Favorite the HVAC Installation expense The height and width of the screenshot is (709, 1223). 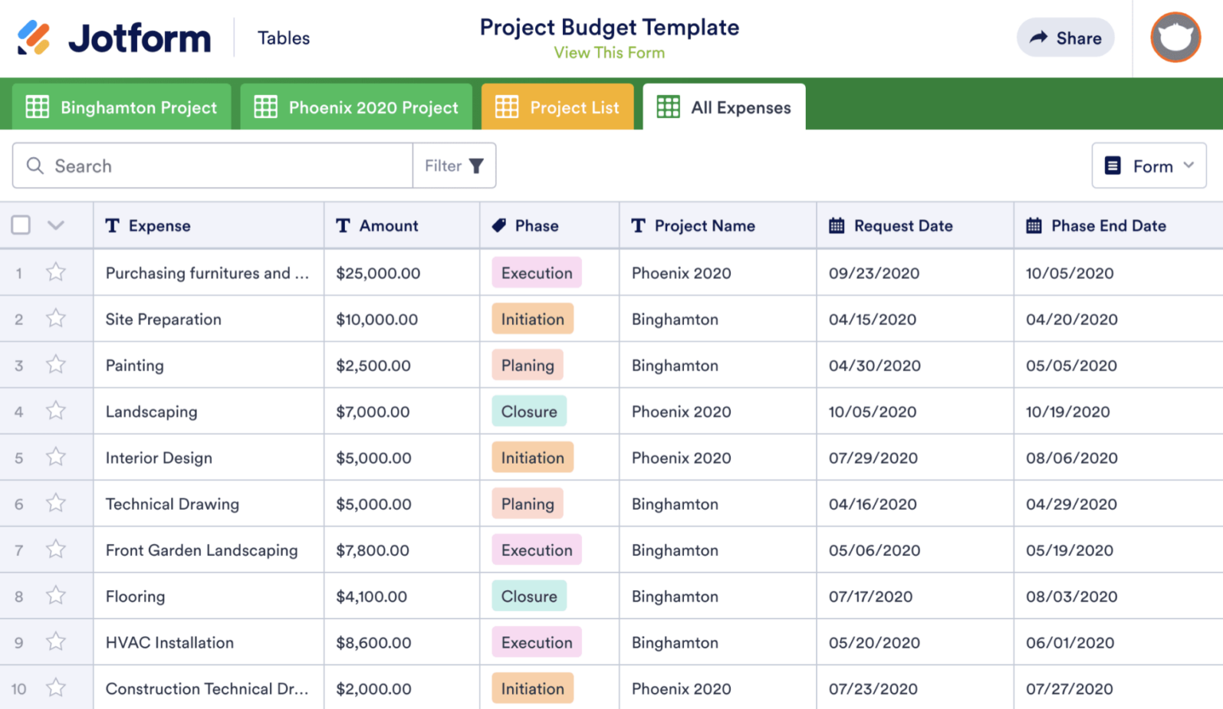[56, 642]
